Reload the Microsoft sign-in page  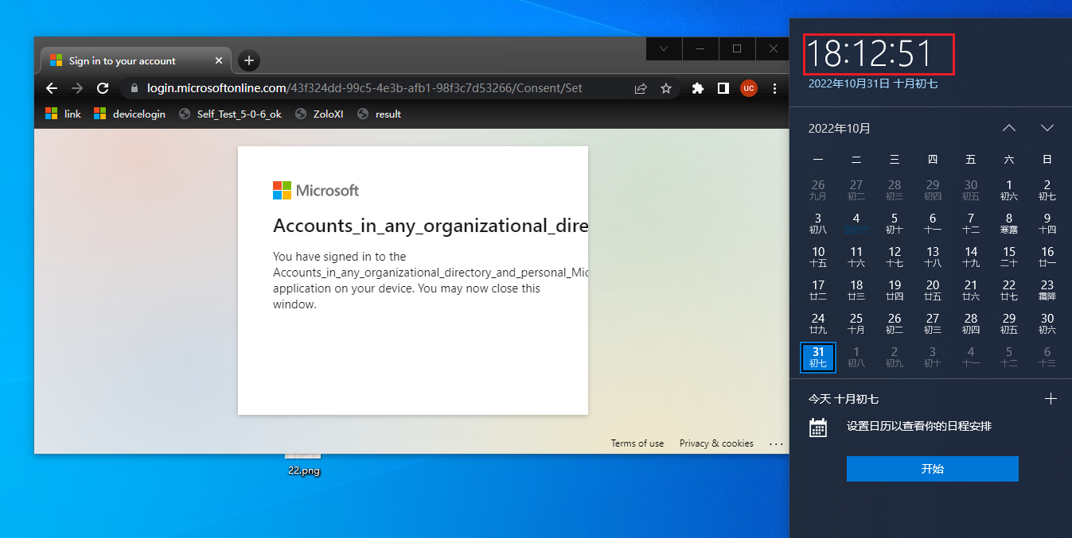103,88
